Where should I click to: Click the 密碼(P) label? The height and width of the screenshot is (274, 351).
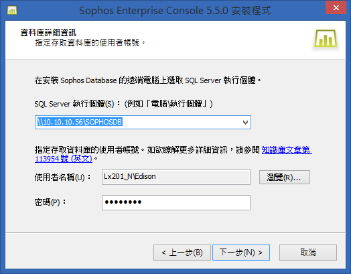[50, 202]
